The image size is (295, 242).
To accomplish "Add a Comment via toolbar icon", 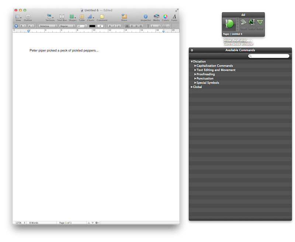I will 102,18.
